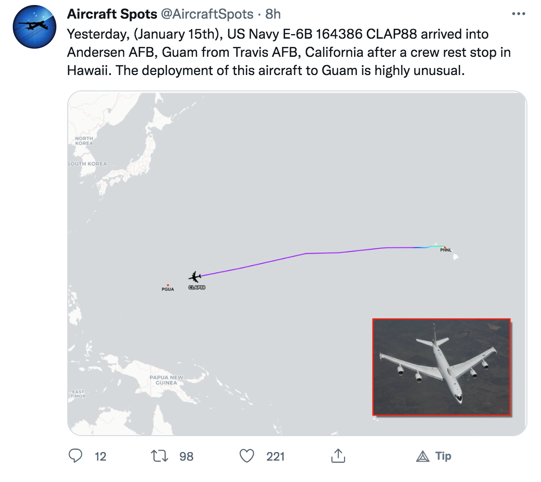Click the retweet arrows icon
The image size is (541, 482).
tap(160, 456)
